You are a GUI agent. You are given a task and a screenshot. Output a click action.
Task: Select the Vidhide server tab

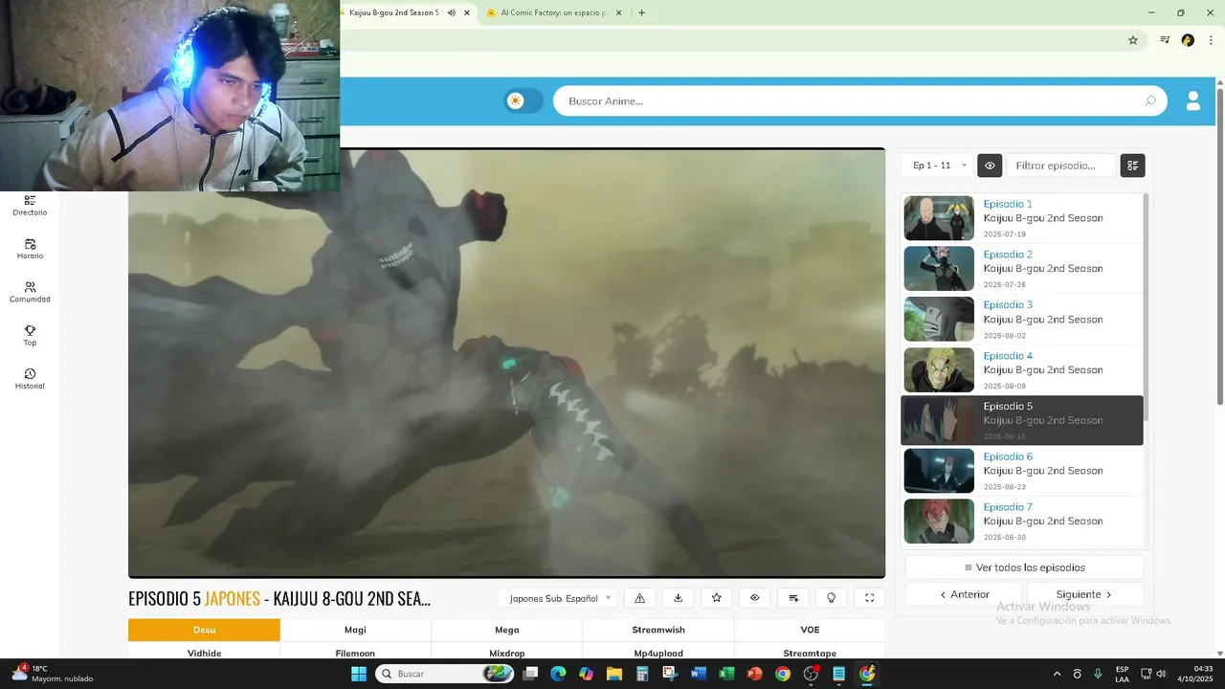coord(204,653)
